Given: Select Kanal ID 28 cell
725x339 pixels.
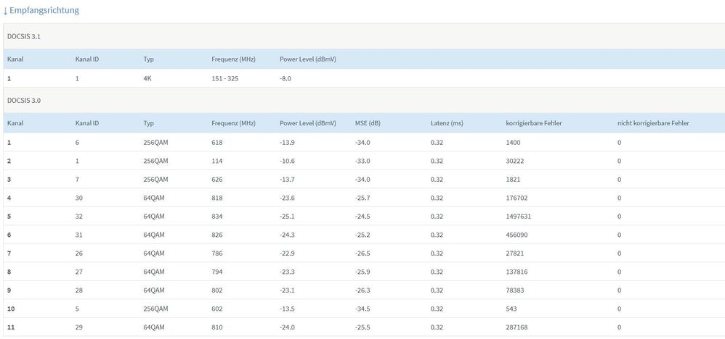Looking at the screenshot, I should coord(78,290).
